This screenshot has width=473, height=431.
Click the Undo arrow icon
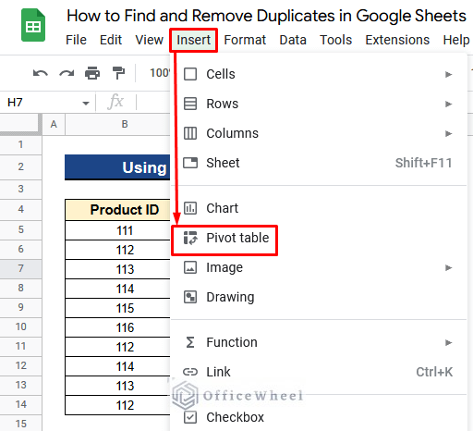41,73
